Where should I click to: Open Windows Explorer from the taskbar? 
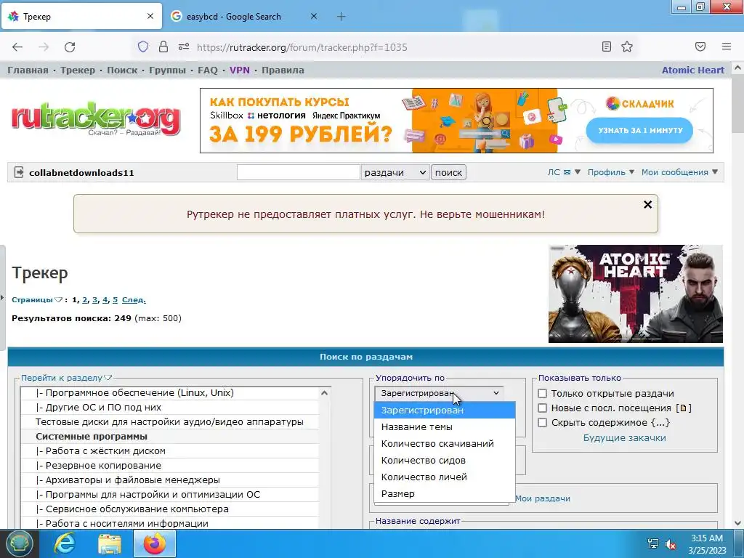(110, 543)
